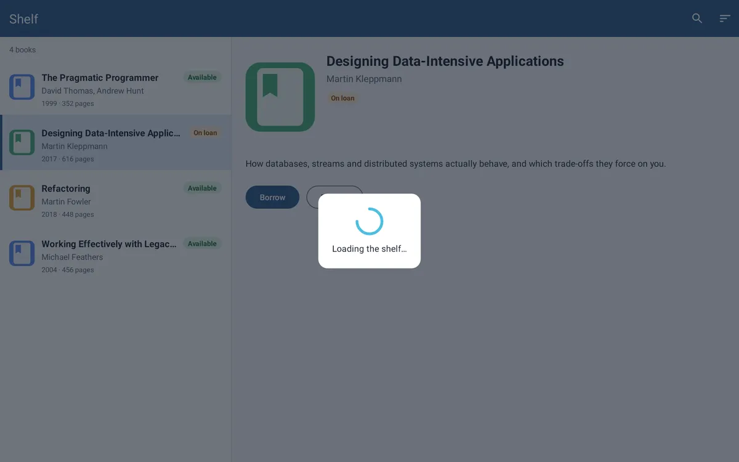This screenshot has height=462, width=739.
Task: Click Available badge on Pragmatic Programmer
Action: [x=202, y=78]
